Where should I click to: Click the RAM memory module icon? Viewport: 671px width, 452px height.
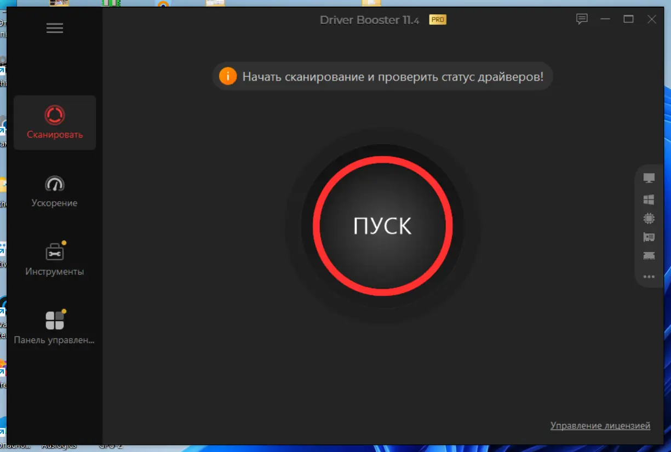(649, 256)
